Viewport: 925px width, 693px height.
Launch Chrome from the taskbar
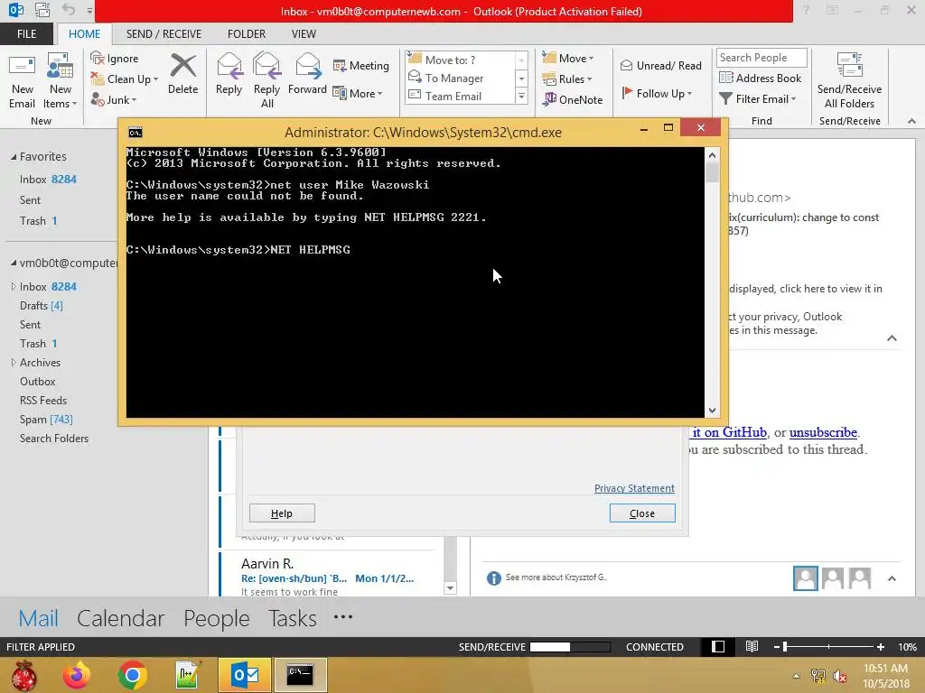132,675
